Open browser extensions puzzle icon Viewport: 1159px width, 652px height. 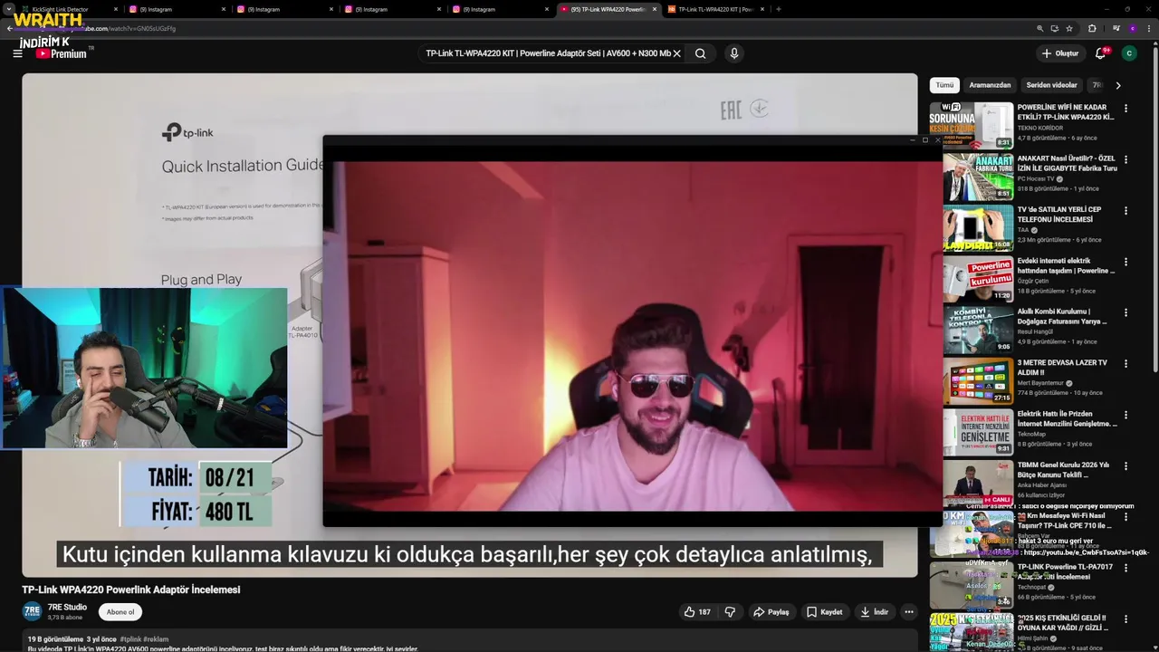tap(1092, 29)
